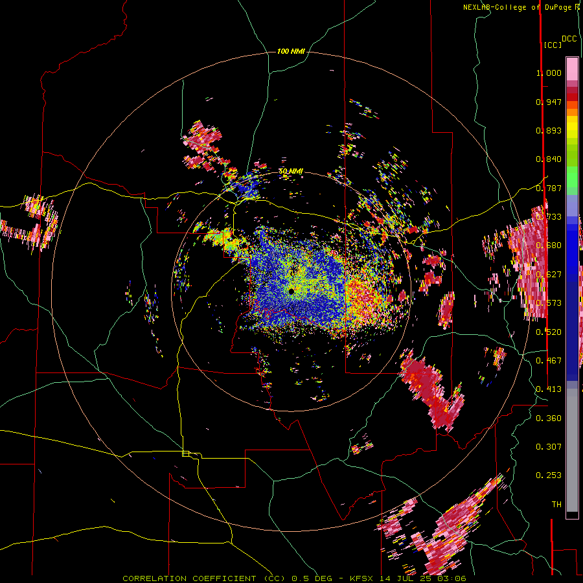Click the 03:06 timestamp
Viewport: 583px width, 583px height.
(x=453, y=578)
